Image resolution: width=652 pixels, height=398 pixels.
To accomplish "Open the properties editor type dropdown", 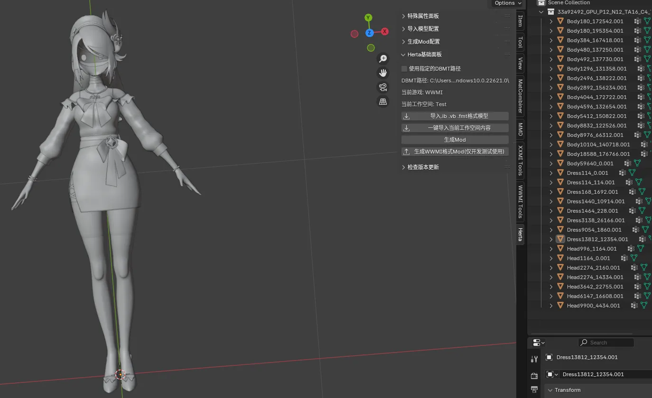I will point(539,343).
